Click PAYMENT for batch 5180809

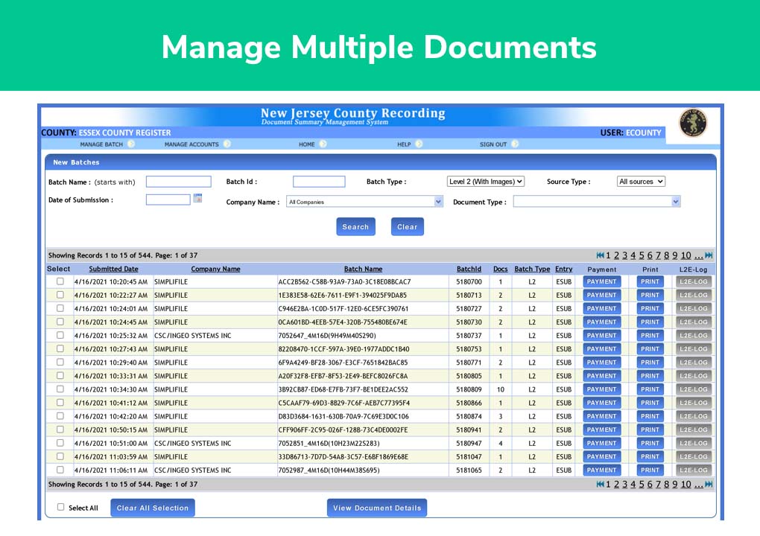pos(601,389)
